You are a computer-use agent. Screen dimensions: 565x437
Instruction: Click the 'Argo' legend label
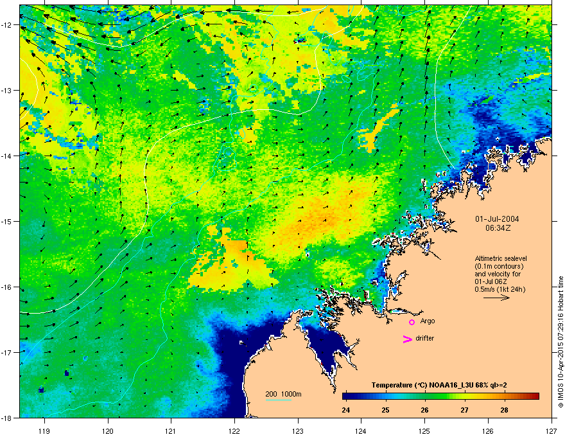click(428, 321)
